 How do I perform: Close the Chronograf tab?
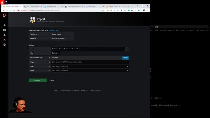tap(103, 7)
